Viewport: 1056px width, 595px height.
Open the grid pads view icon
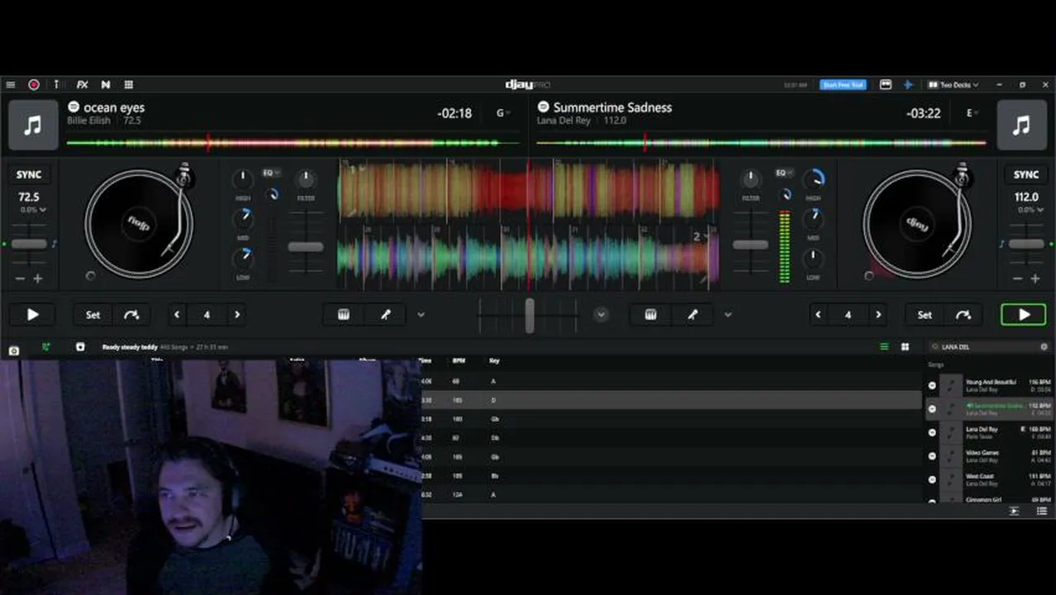pos(129,84)
